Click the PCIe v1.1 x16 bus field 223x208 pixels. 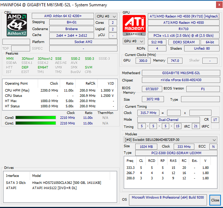pos(184,35)
